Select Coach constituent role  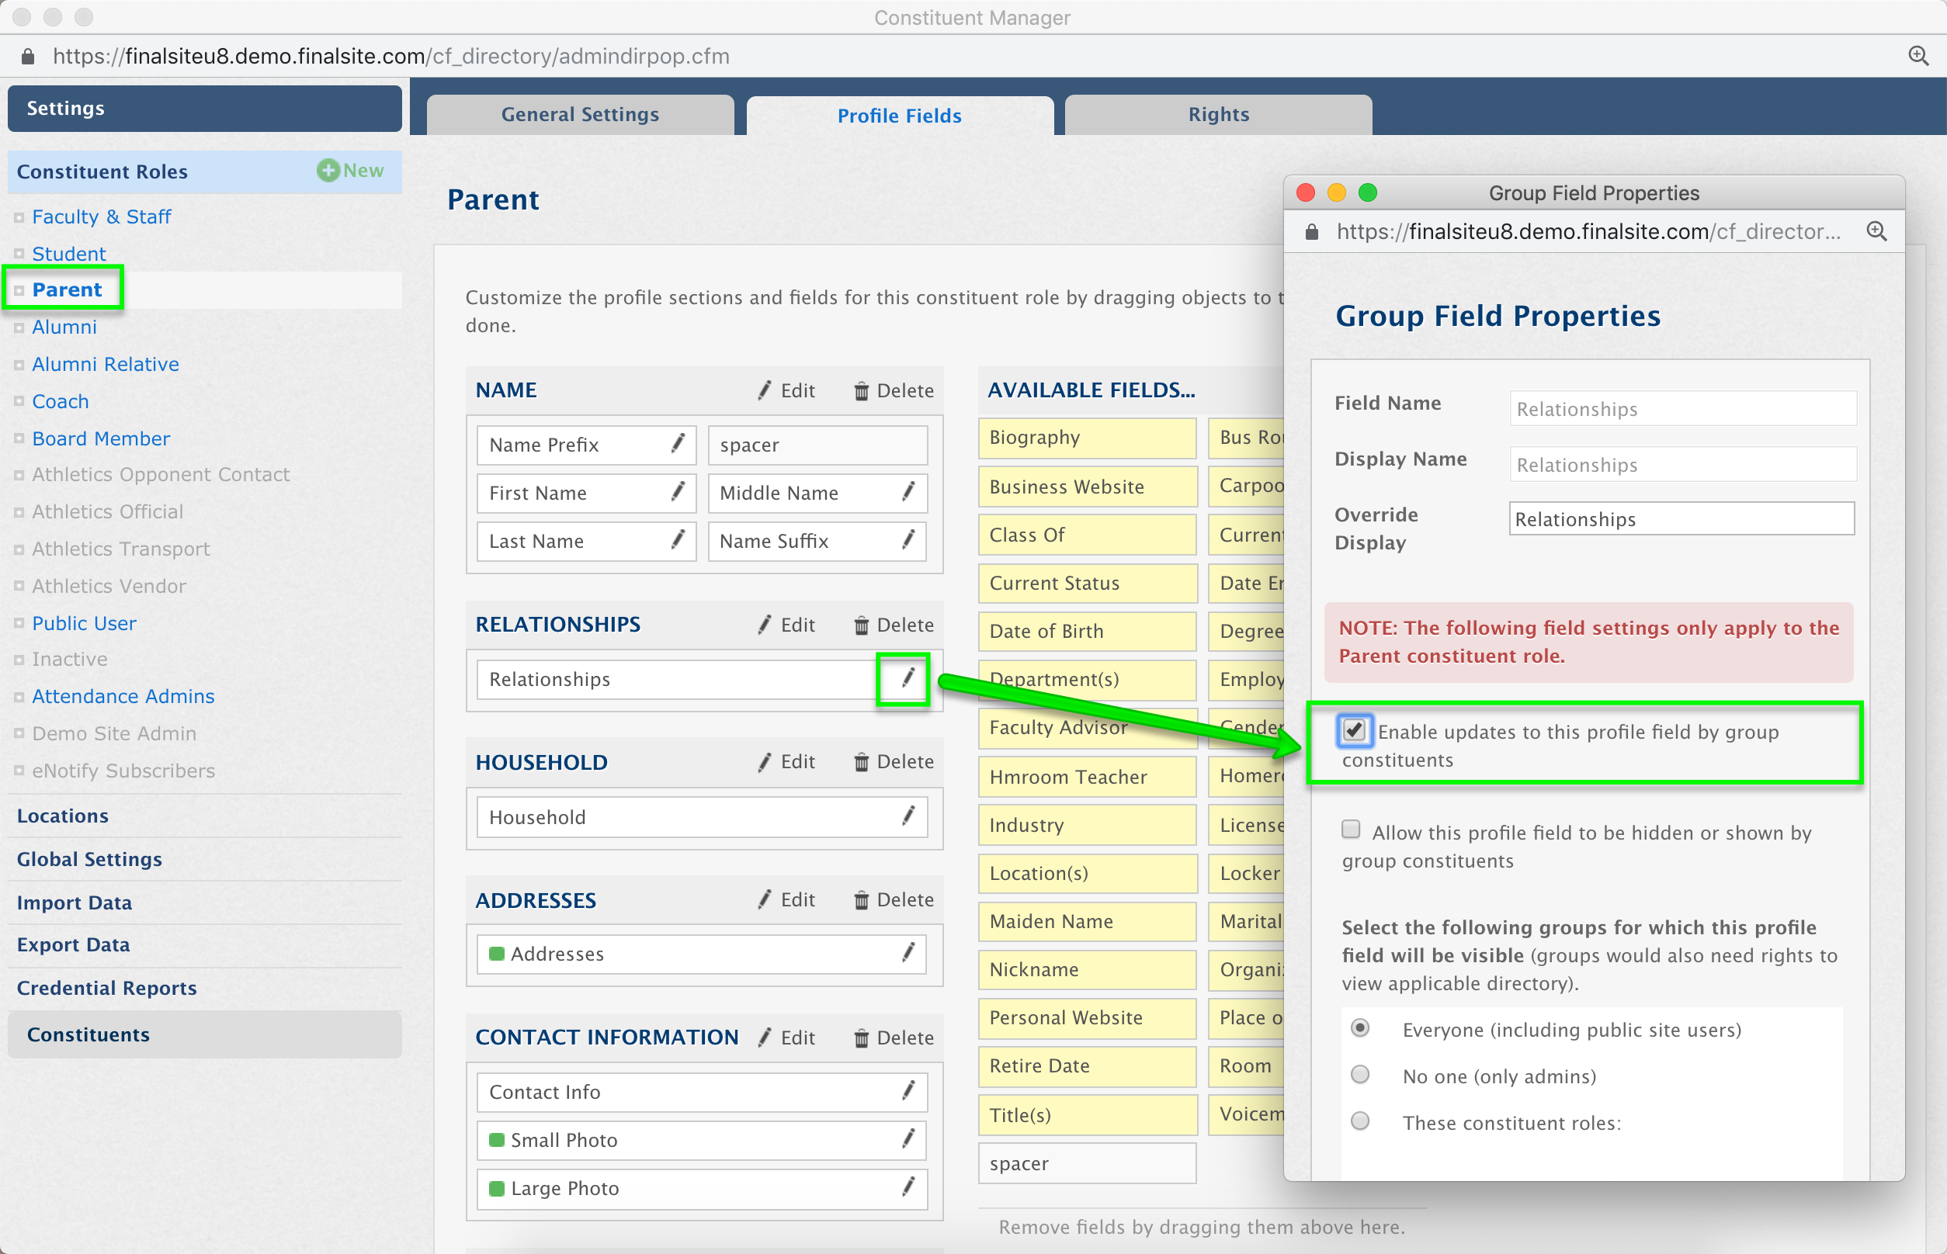click(61, 402)
